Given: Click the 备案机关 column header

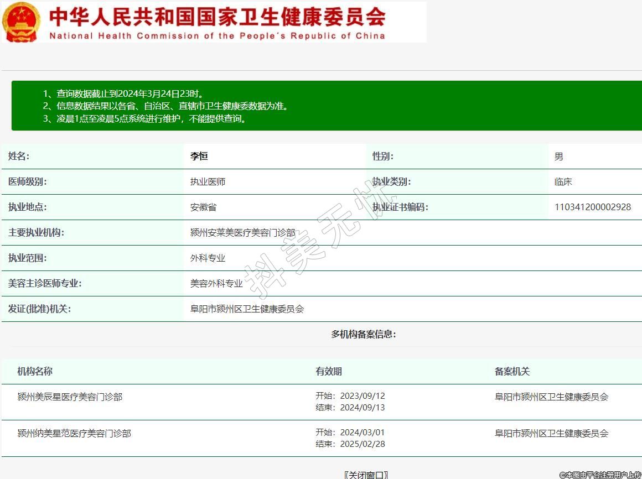Looking at the screenshot, I should tap(512, 372).
